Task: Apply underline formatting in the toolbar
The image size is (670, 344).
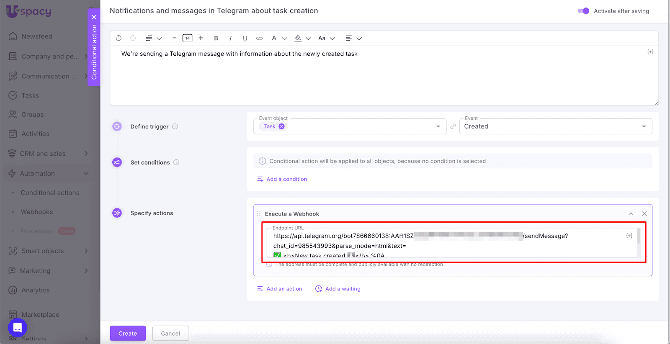Action: tap(245, 38)
